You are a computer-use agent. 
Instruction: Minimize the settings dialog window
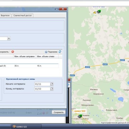[57, 9]
